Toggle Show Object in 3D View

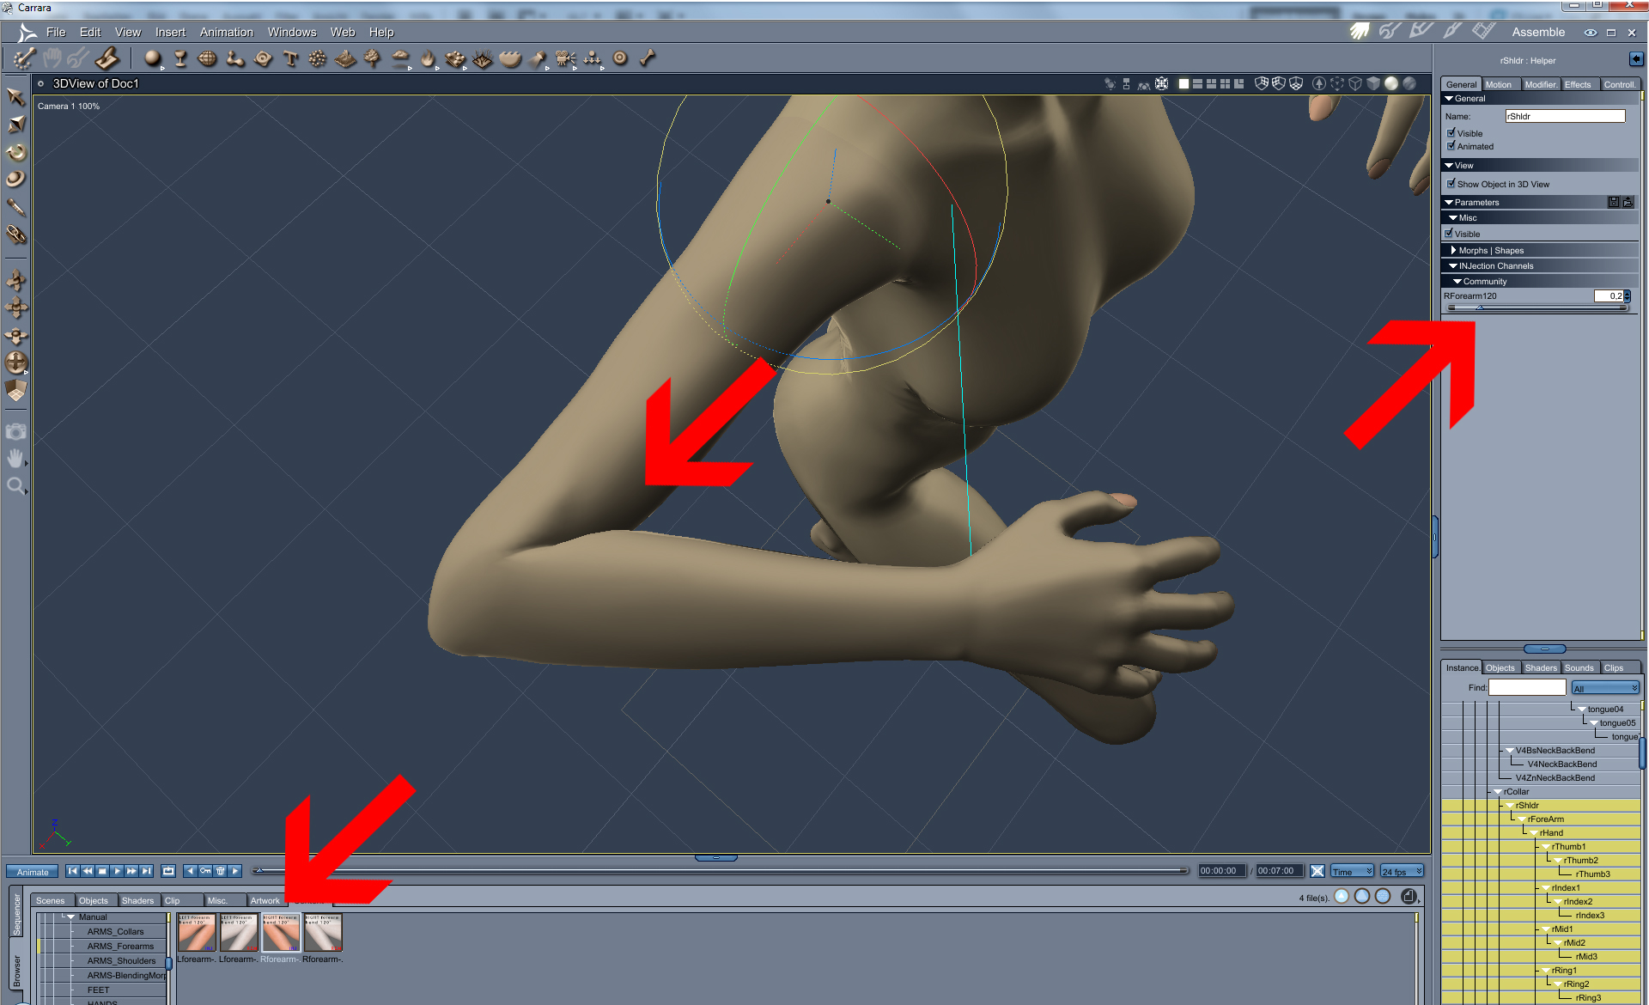pyautogui.click(x=1451, y=184)
